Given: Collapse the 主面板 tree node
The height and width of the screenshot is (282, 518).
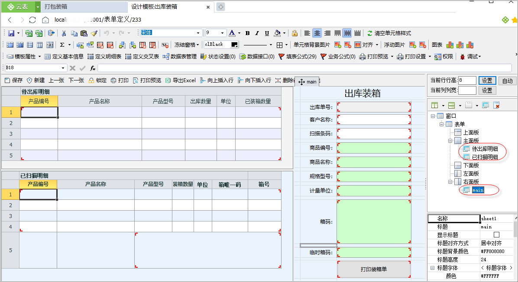Looking at the screenshot, I should [450, 141].
